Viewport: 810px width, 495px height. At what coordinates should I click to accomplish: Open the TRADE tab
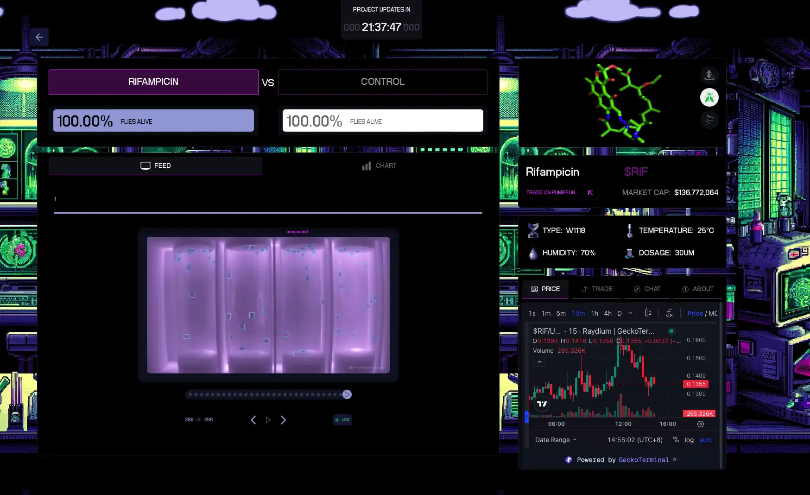597,289
